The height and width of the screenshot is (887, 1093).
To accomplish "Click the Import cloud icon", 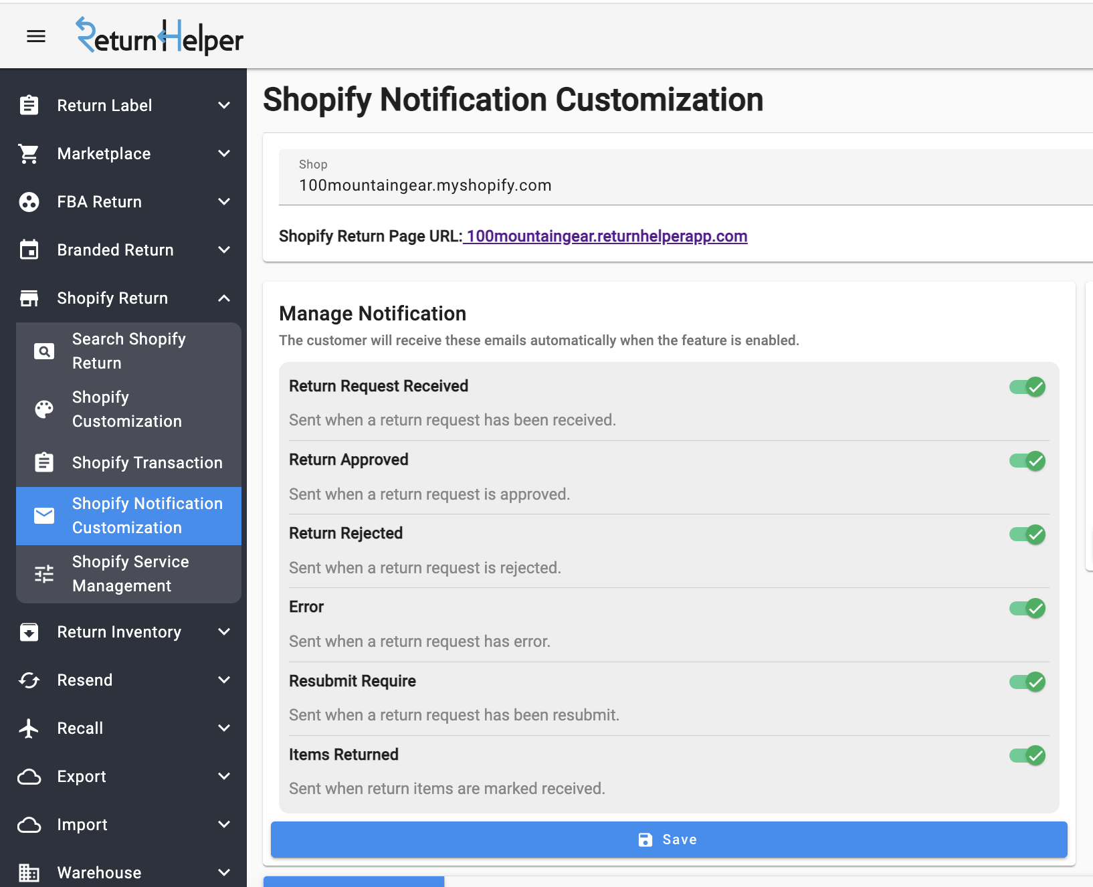I will click(x=29, y=825).
